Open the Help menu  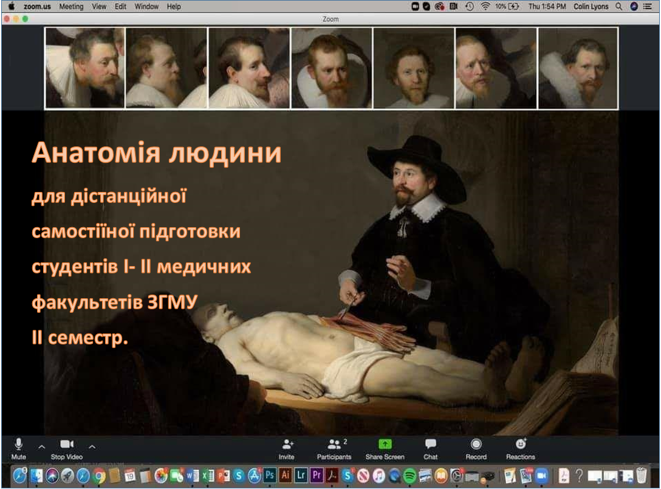pos(174,6)
